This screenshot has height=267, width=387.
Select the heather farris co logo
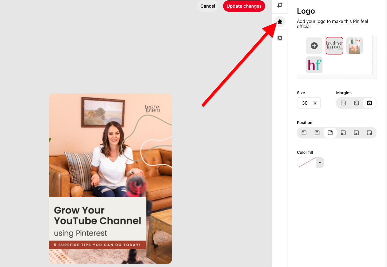334,46
